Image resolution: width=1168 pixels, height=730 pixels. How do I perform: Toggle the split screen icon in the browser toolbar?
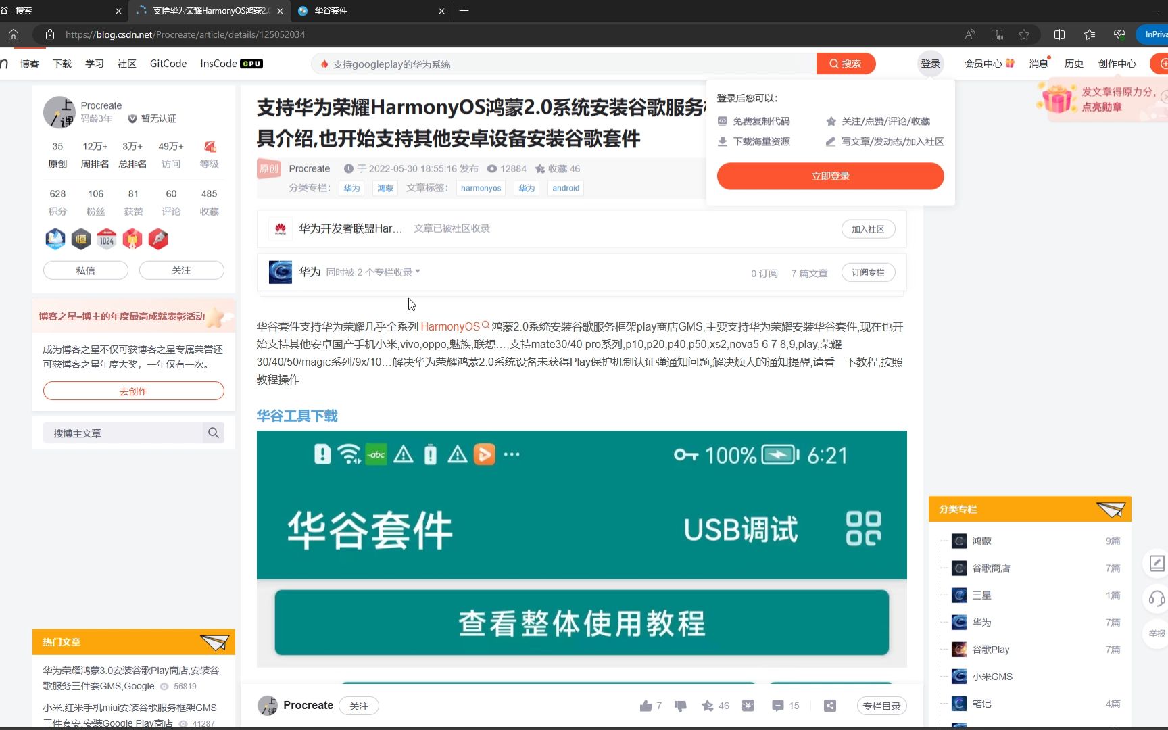point(1059,34)
